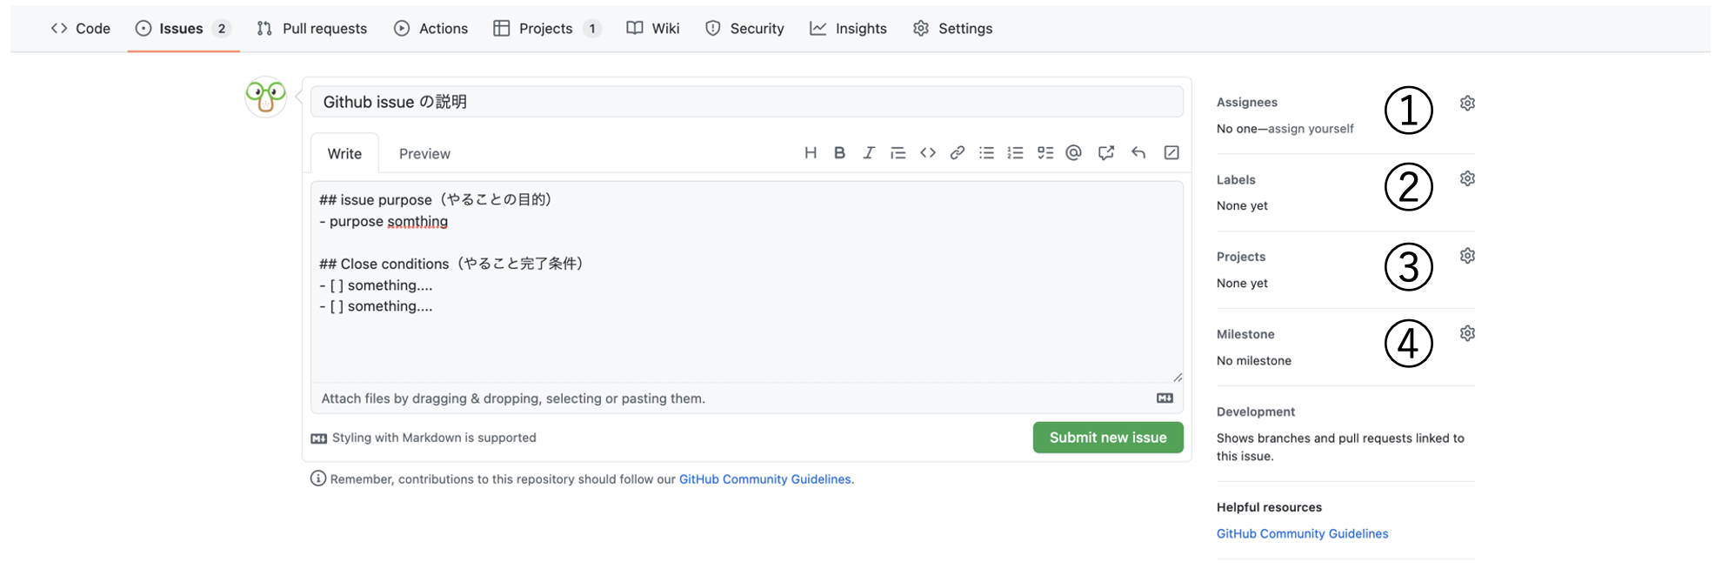Viewport: 1722px width, 576px height.
Task: Switch to the Preview tab
Action: click(424, 154)
